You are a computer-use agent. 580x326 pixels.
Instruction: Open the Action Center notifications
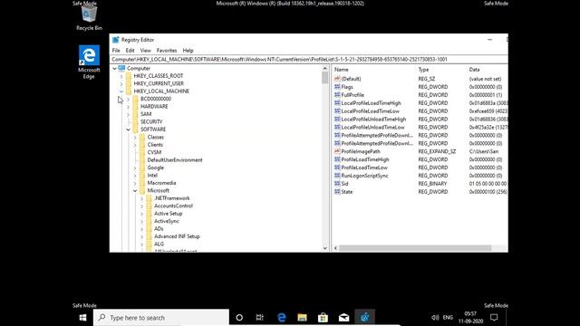tap(494, 318)
